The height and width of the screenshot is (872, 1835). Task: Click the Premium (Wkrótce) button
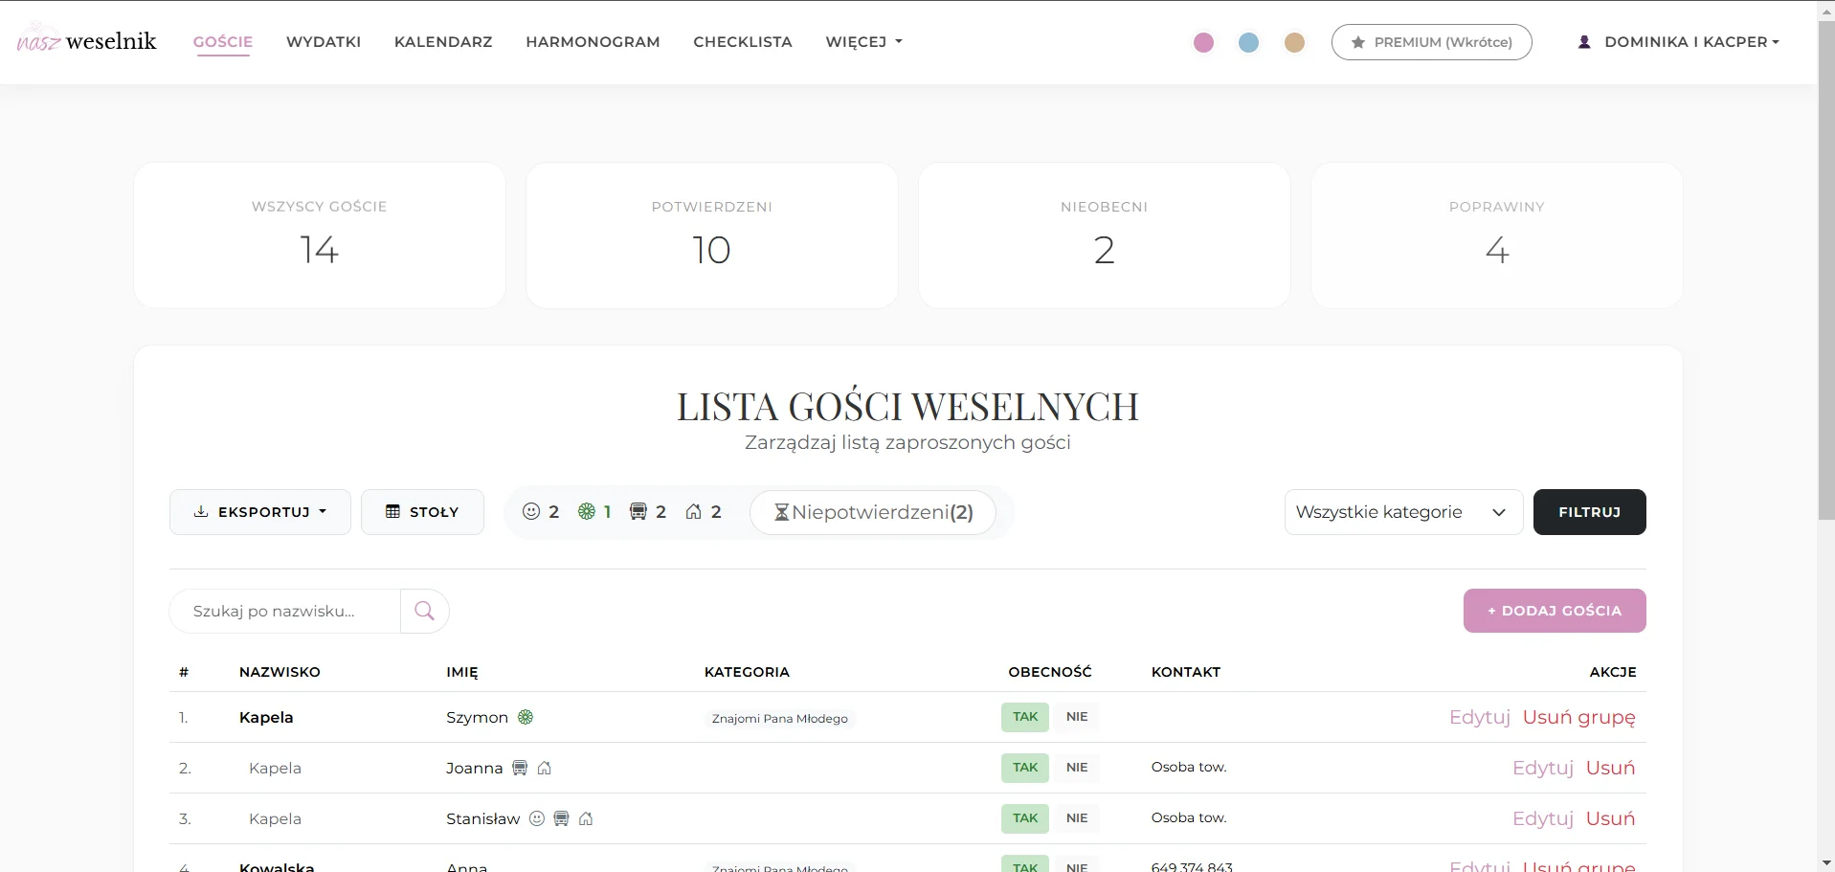[1432, 42]
